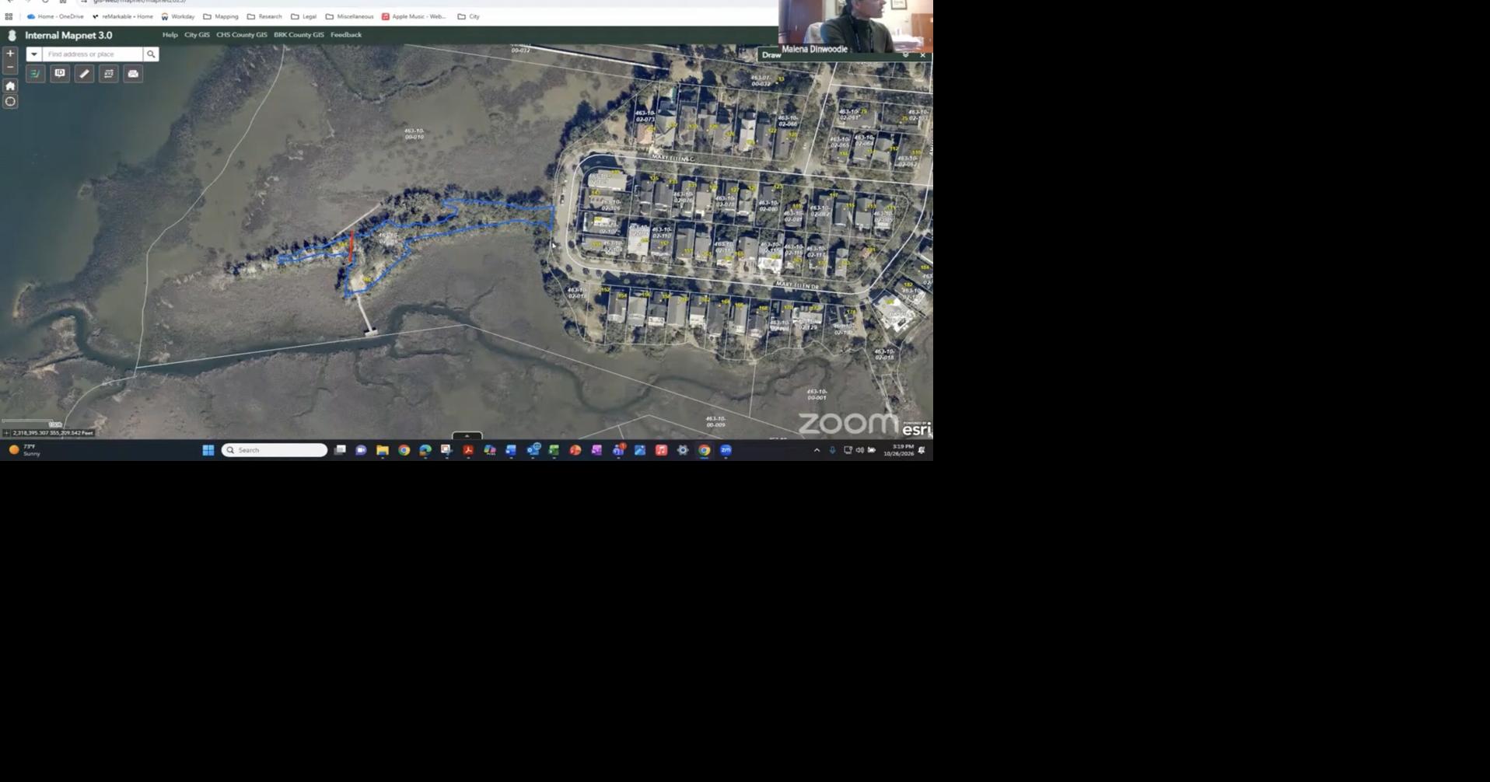Zoom out the map with minus button
This screenshot has width=1490, height=782.
tap(10, 68)
